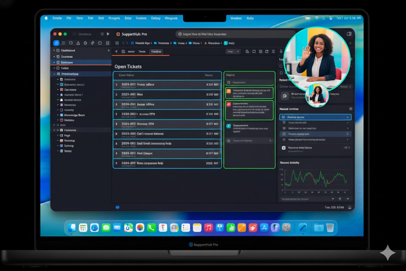Viewport: 406px width, 271px height.
Task: Click the Open Tickets heading
Action: tap(128, 67)
